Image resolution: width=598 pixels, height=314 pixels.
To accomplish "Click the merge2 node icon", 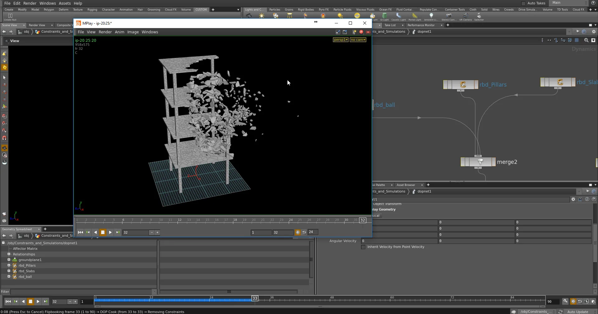I will point(480,162).
